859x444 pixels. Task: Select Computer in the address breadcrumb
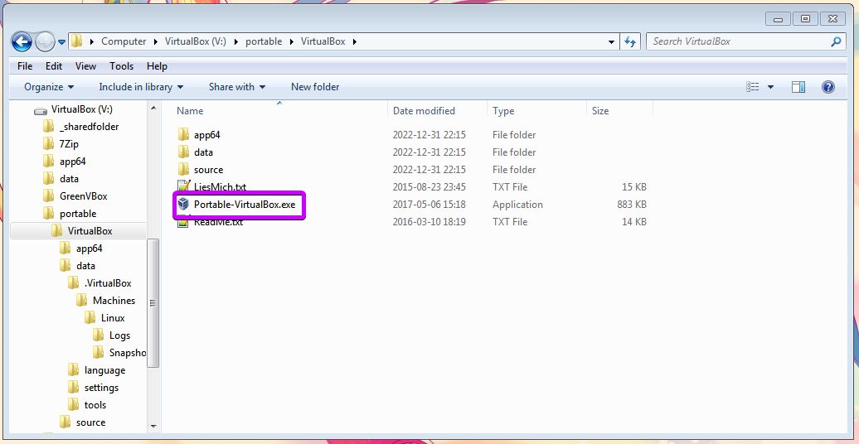[124, 41]
